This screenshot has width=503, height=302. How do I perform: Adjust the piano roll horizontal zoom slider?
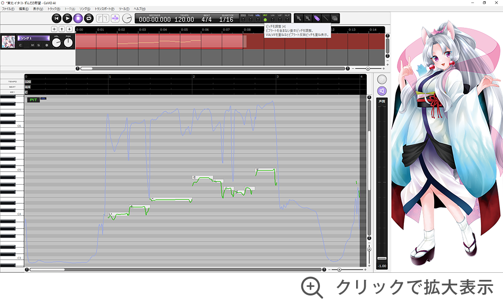[x=340, y=270]
